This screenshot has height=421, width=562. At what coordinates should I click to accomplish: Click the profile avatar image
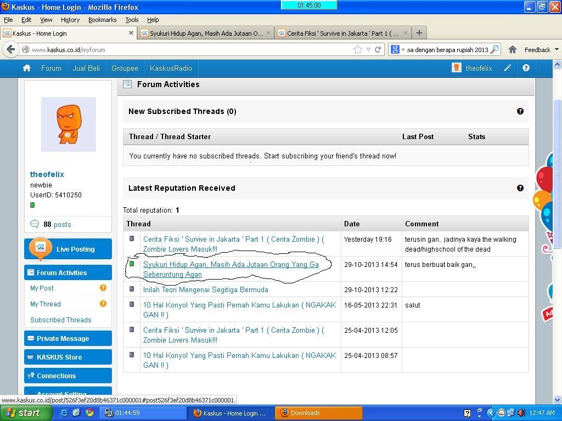click(x=69, y=124)
